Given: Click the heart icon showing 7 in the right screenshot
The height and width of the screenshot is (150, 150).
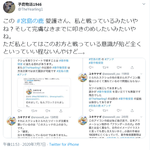Looking at the screenshot, I should click(118, 111).
